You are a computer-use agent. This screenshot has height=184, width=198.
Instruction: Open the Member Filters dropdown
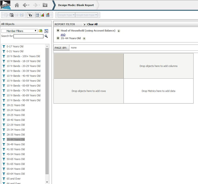(x=20, y=31)
